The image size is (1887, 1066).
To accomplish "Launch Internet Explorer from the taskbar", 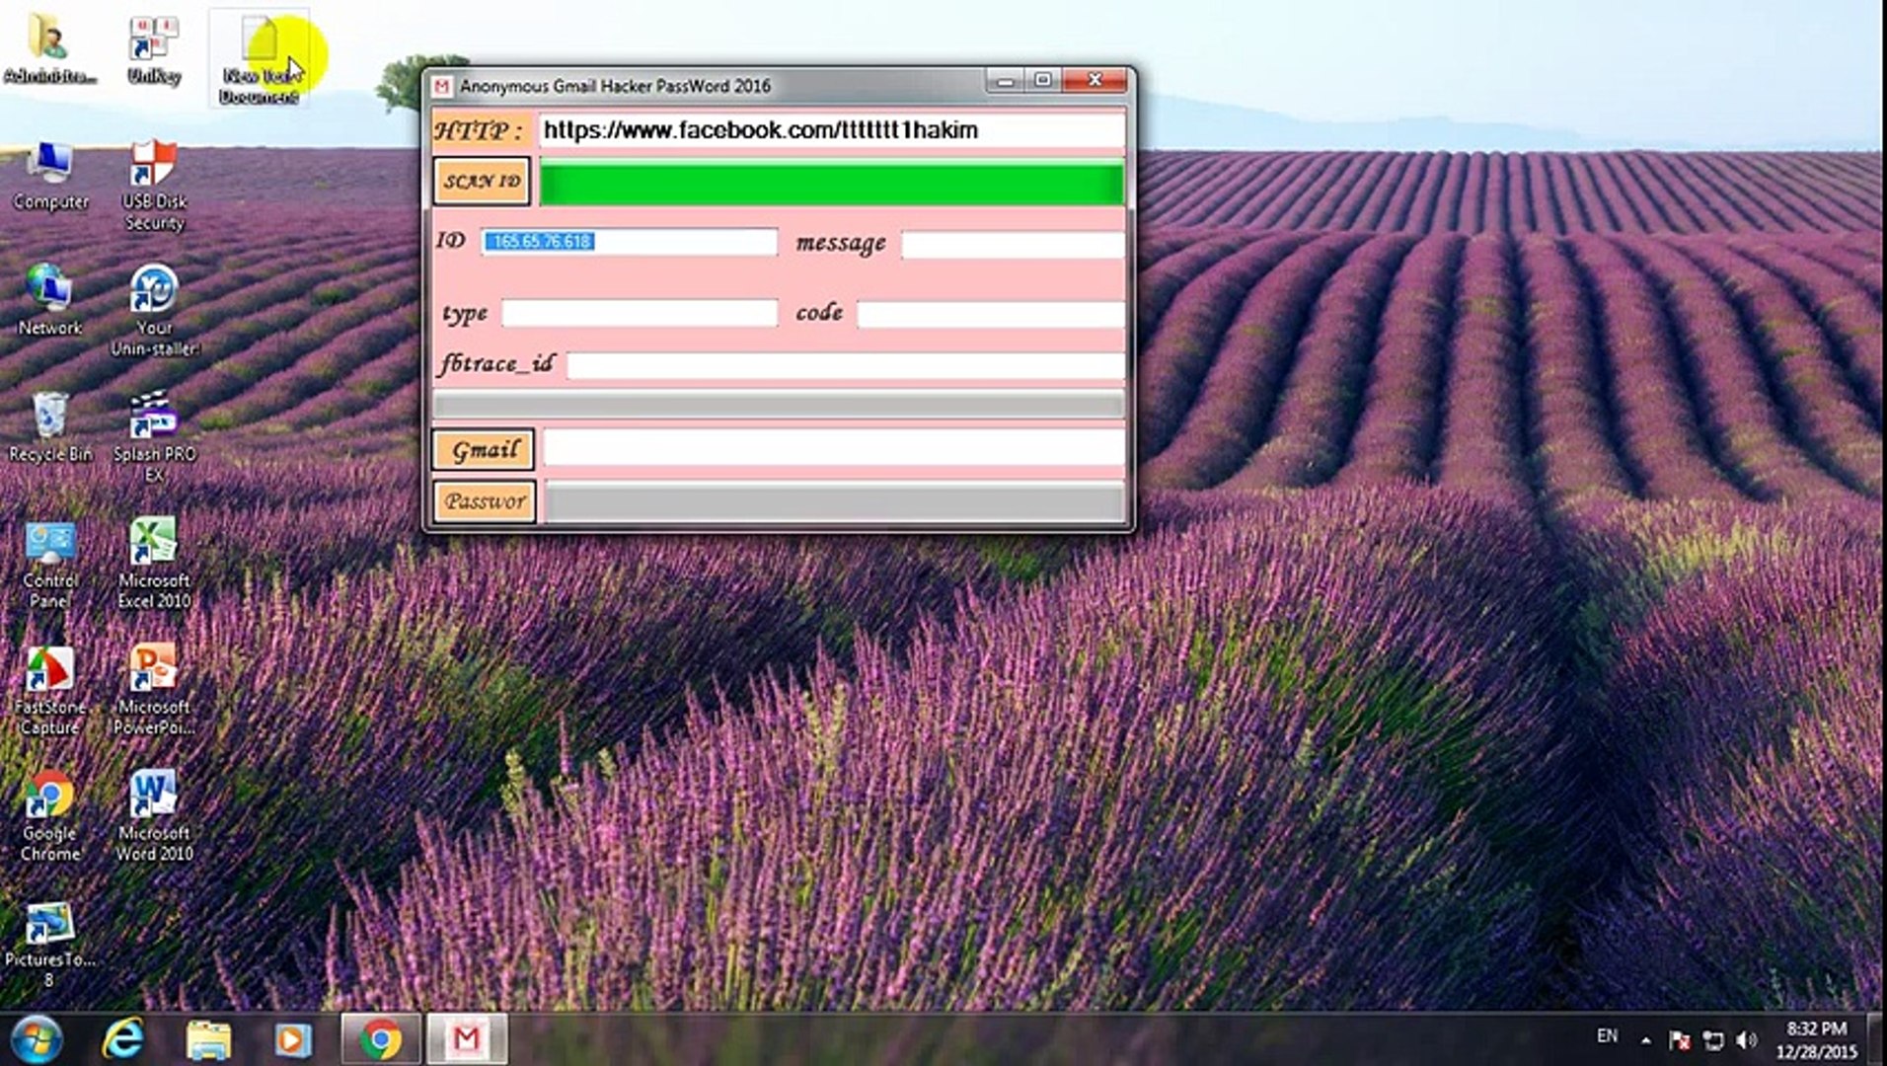I will point(123,1039).
